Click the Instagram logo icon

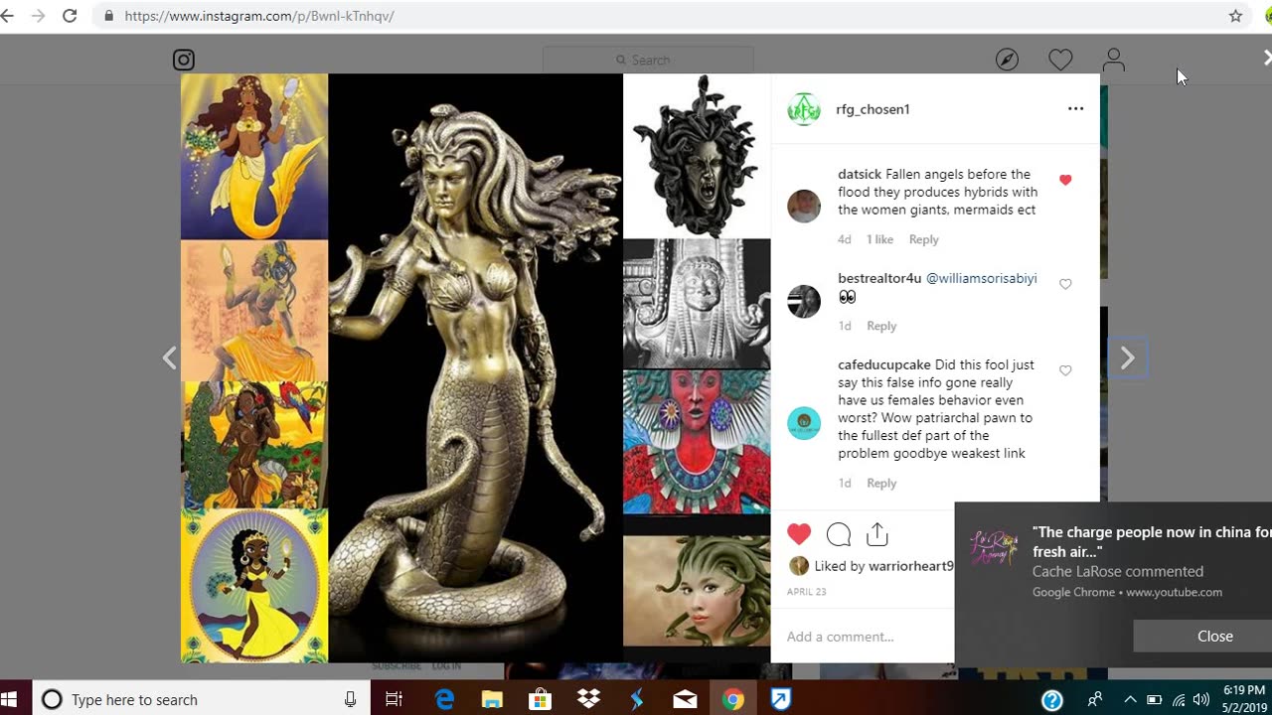point(184,60)
